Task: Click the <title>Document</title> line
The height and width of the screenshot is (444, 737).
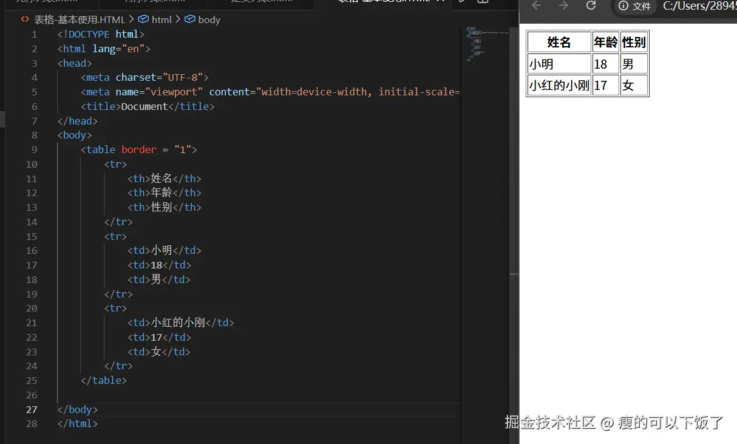Action: [x=148, y=106]
